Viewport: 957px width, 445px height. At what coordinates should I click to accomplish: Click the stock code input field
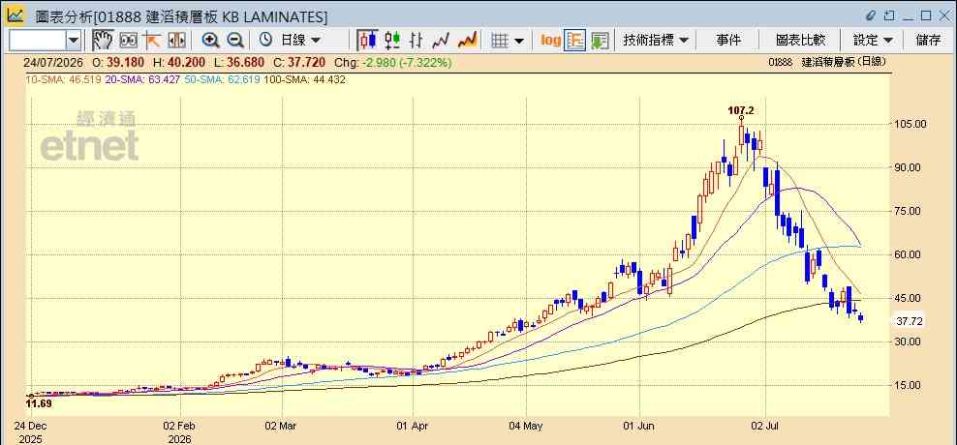[38, 41]
